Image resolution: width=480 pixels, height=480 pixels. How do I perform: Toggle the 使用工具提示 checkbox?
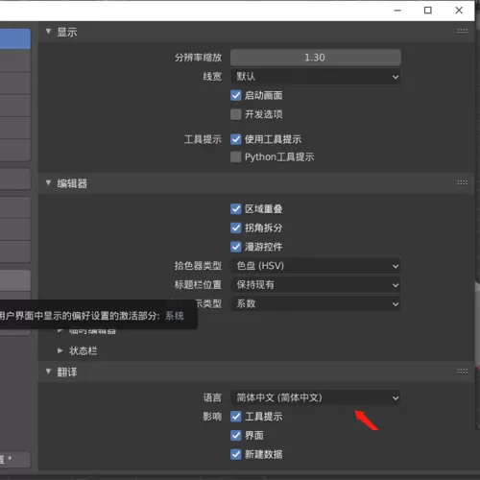point(236,139)
